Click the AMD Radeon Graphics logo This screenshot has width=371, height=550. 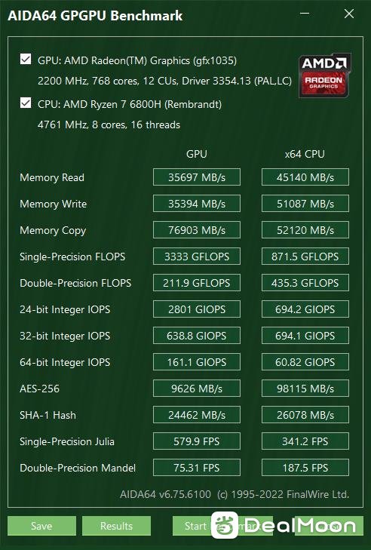click(x=325, y=75)
